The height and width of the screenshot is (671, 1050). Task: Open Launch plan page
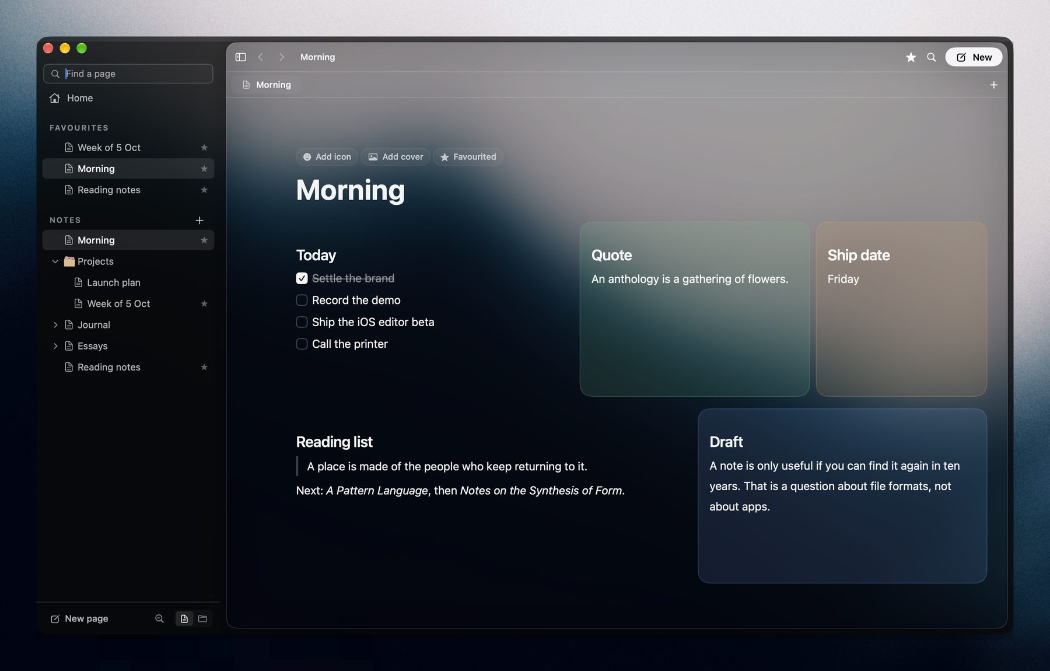128,283
